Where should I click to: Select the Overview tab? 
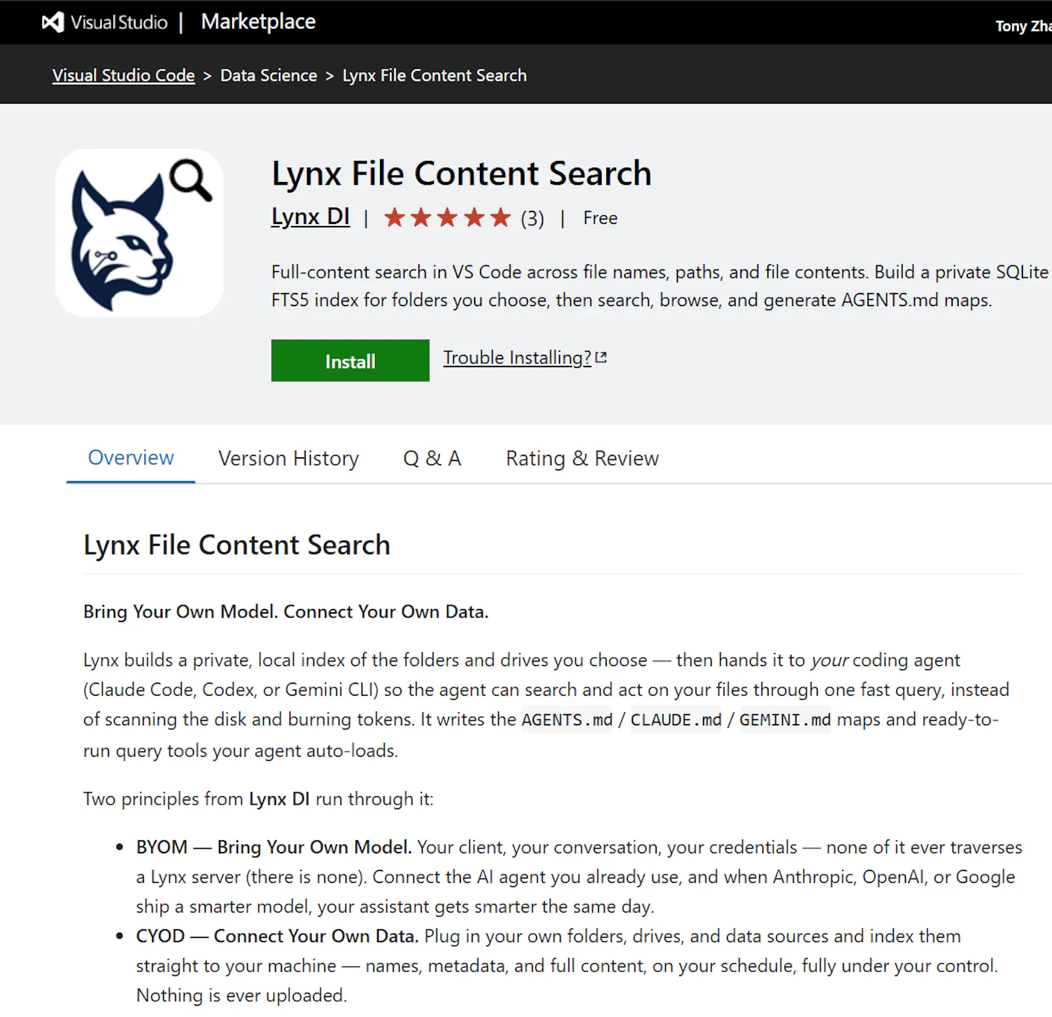coord(131,457)
